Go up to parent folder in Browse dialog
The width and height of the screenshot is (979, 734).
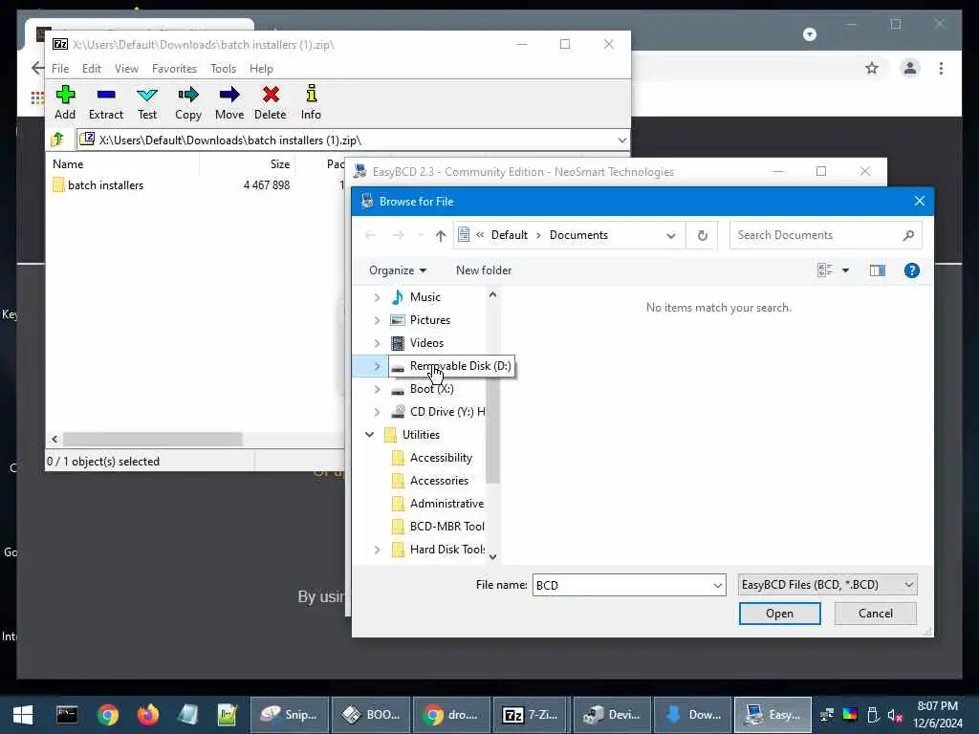pyautogui.click(x=441, y=235)
